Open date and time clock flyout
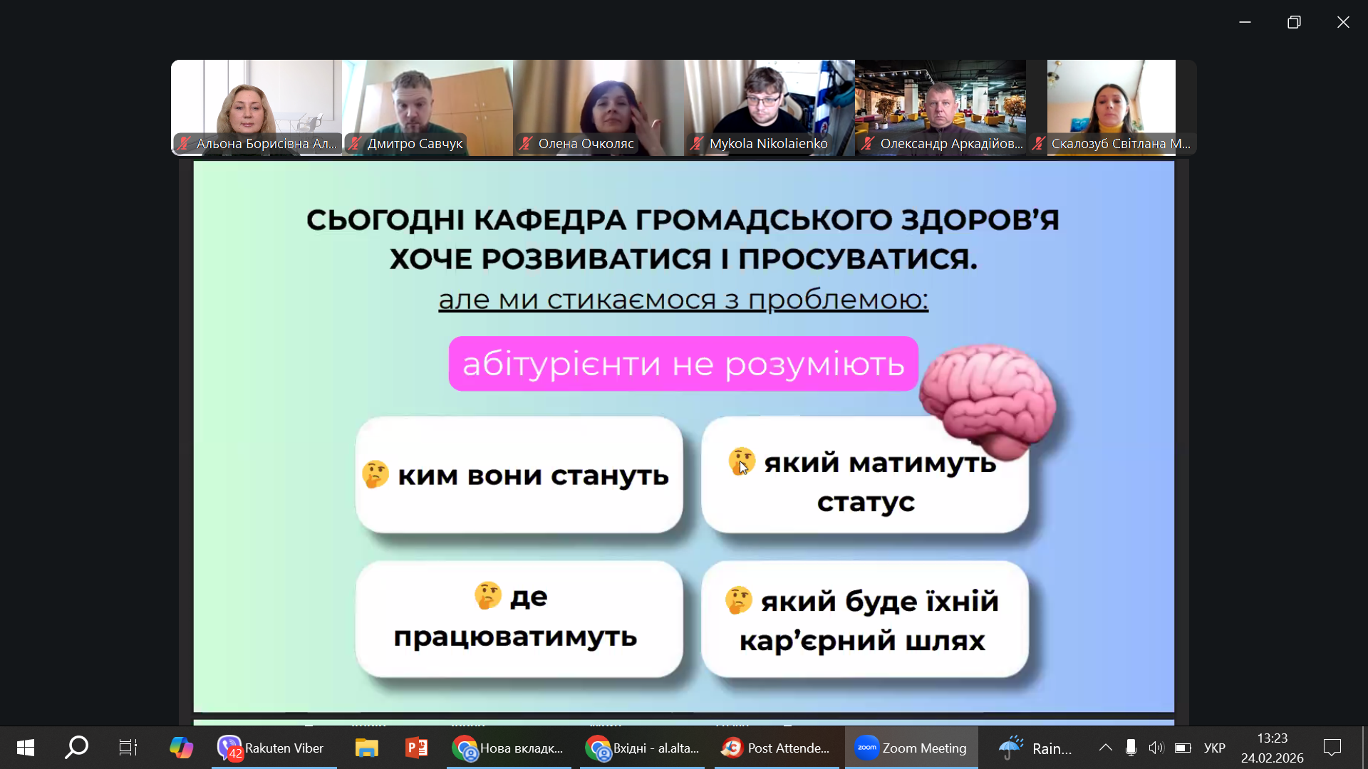This screenshot has height=769, width=1368. click(x=1272, y=748)
